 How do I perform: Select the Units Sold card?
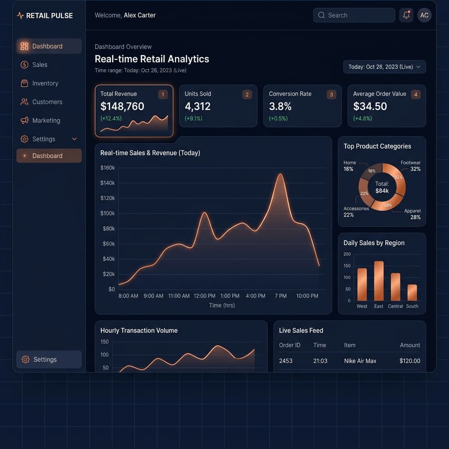218,106
